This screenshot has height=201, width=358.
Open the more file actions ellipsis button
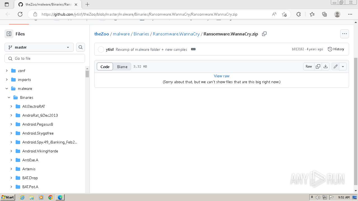click(x=345, y=34)
